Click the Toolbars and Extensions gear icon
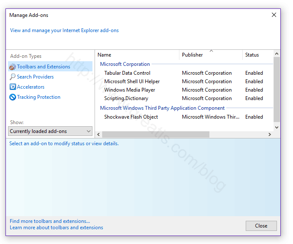The height and width of the screenshot is (244, 293). click(13, 67)
